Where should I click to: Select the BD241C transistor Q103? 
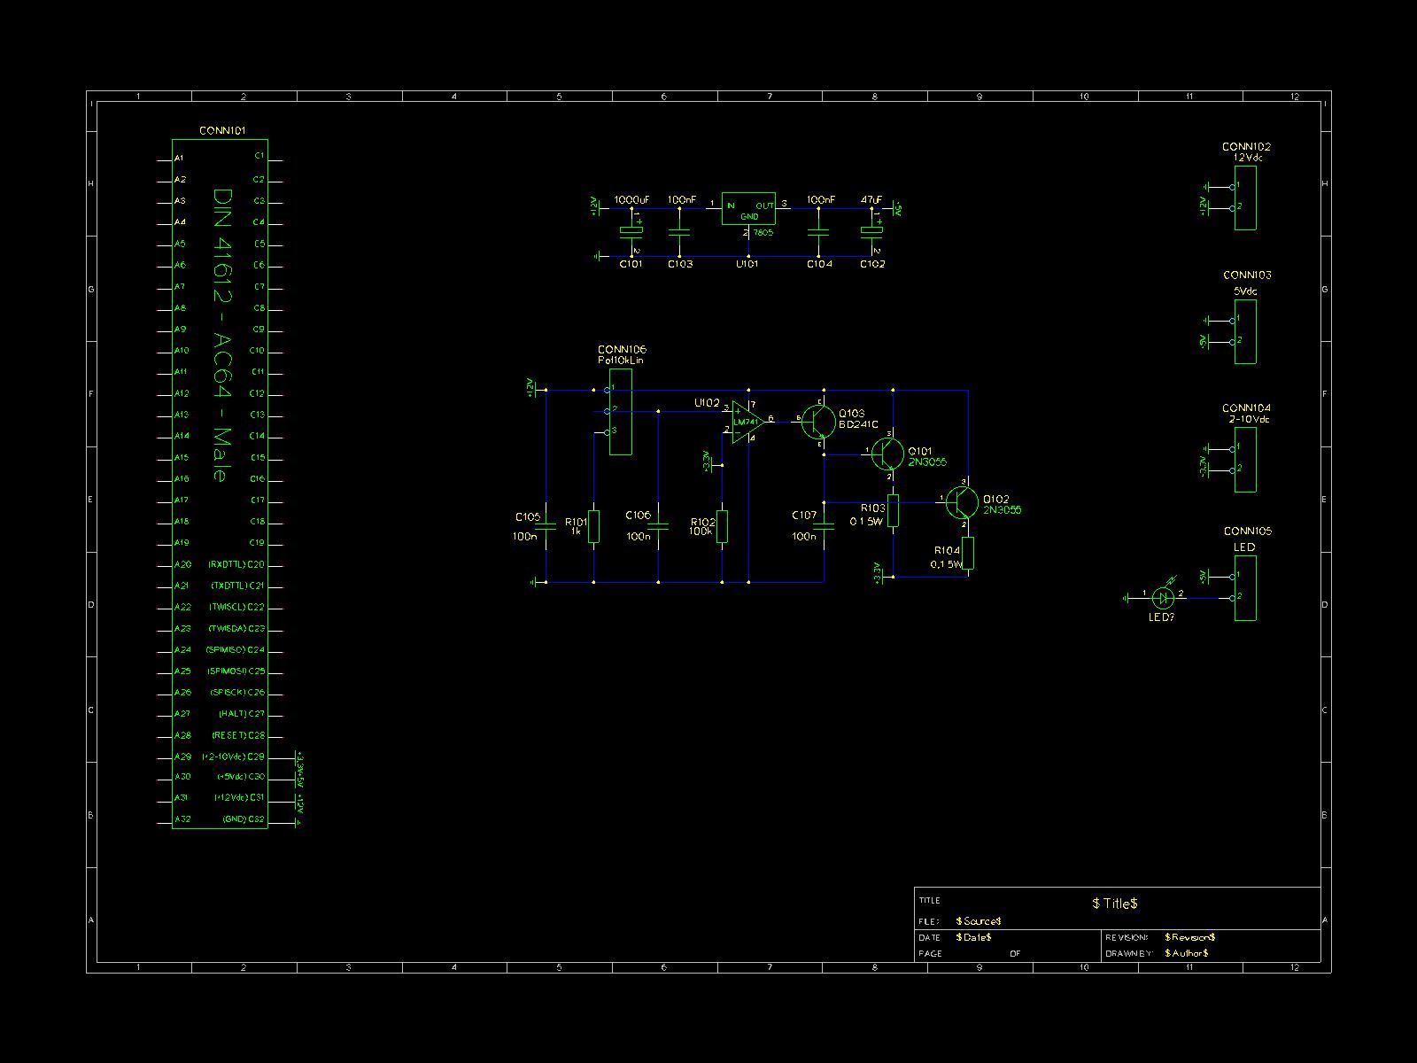pyautogui.click(x=817, y=422)
